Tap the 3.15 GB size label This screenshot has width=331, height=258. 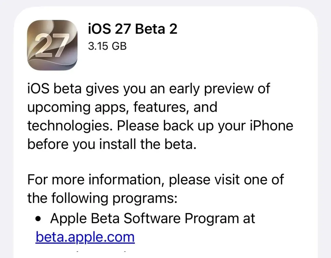[x=107, y=46]
